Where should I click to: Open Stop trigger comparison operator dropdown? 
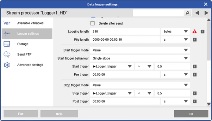tap(144, 93)
